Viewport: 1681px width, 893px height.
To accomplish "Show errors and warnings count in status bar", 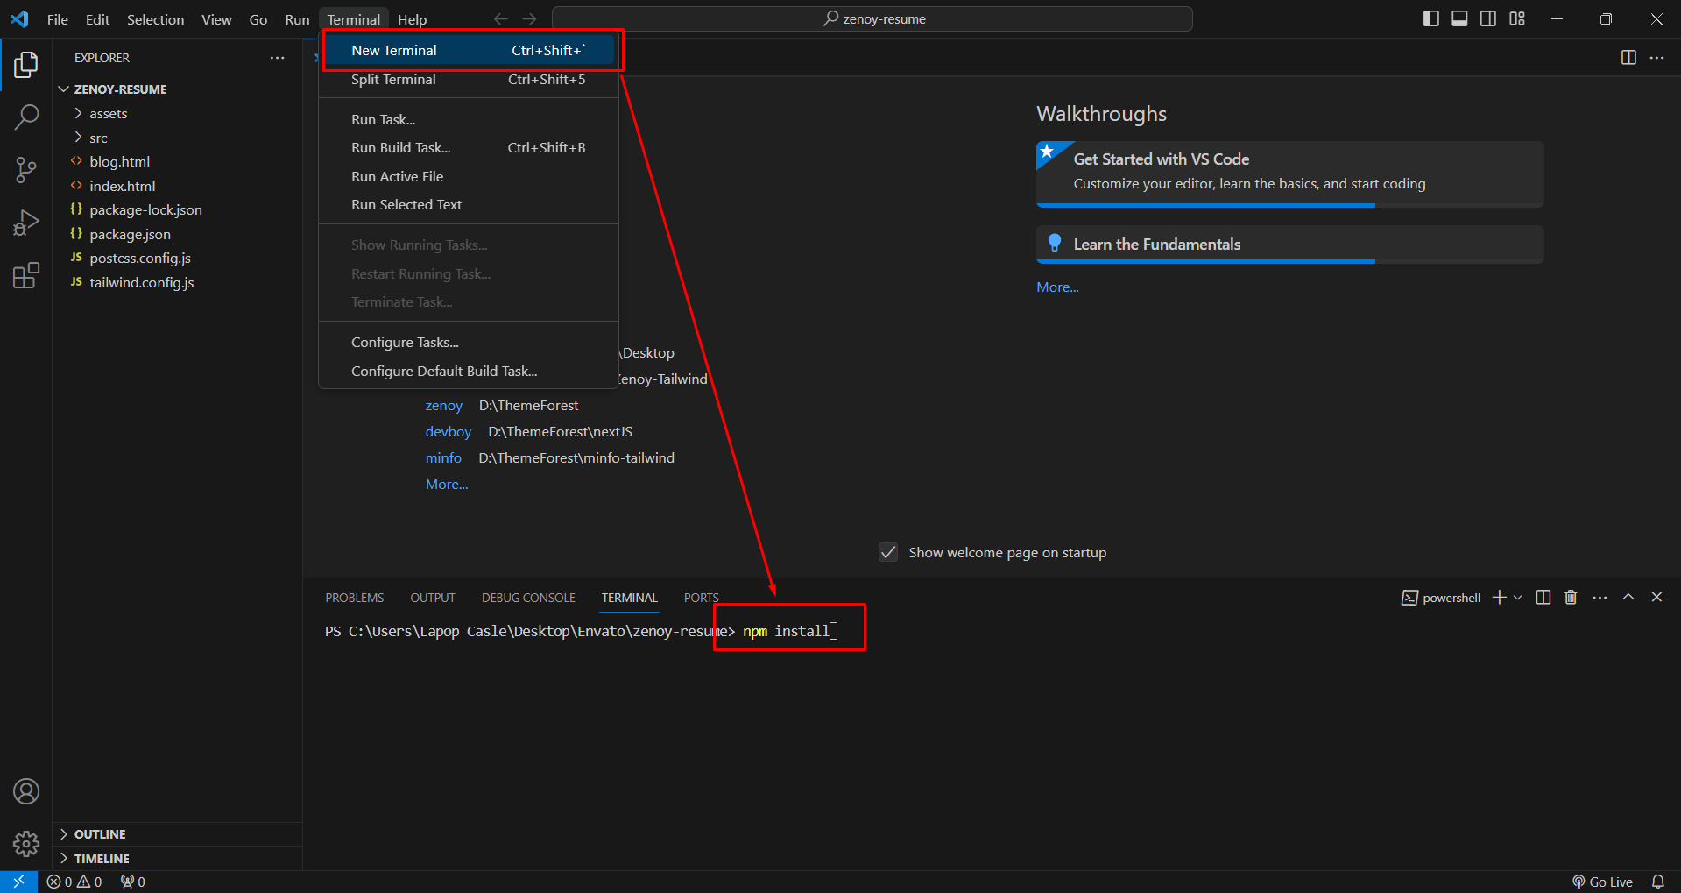I will 74,882.
